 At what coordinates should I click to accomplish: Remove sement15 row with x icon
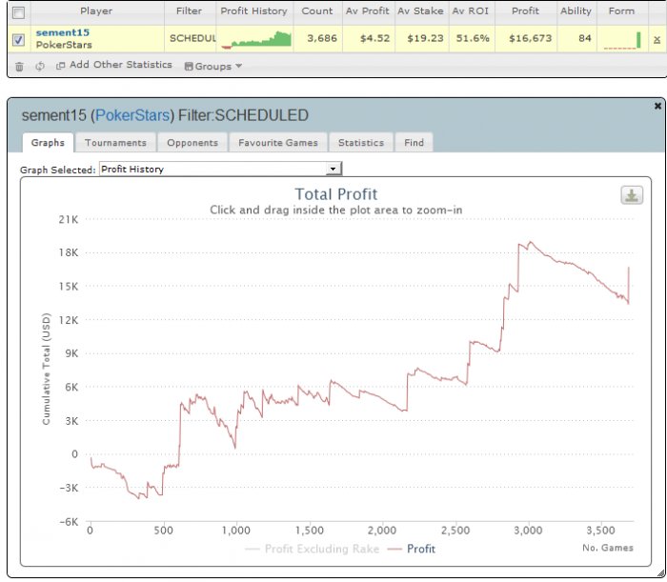657,40
